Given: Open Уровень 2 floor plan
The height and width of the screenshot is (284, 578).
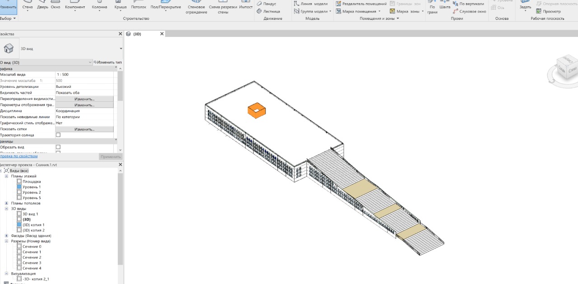Looking at the screenshot, I should tap(32, 192).
